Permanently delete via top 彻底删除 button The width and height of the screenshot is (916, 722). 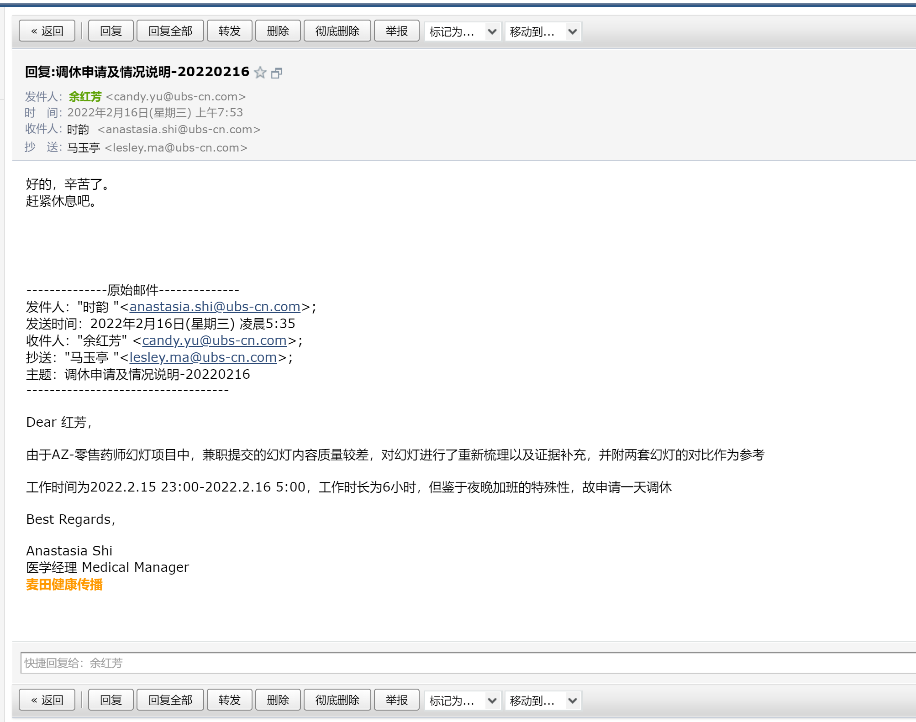click(x=337, y=31)
